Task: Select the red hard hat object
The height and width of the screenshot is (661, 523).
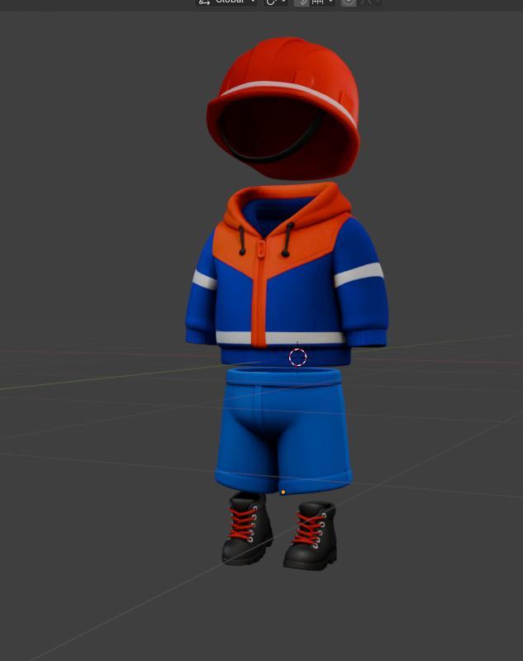Action: pyautogui.click(x=283, y=107)
